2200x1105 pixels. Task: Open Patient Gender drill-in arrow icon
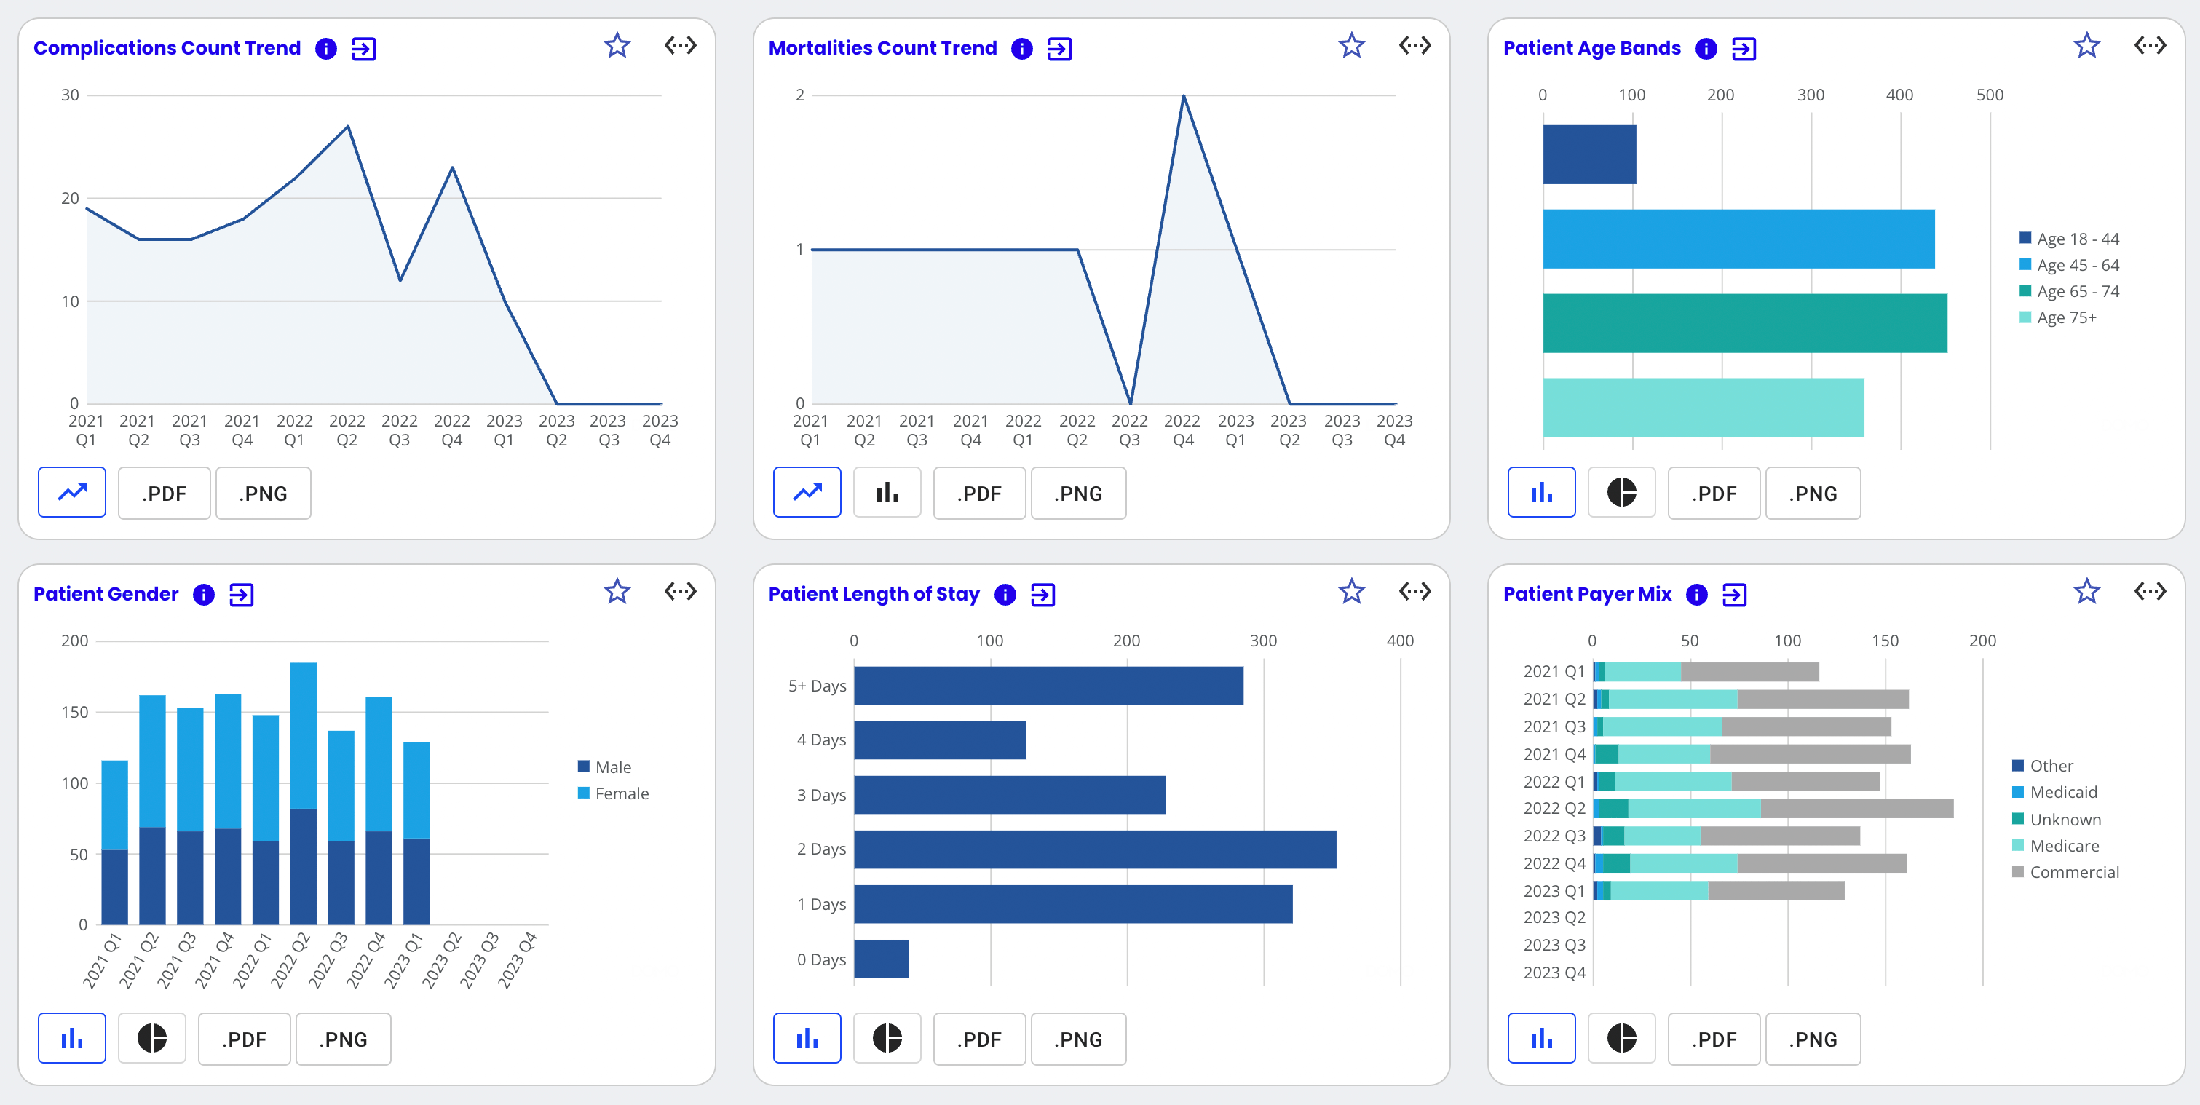242,594
